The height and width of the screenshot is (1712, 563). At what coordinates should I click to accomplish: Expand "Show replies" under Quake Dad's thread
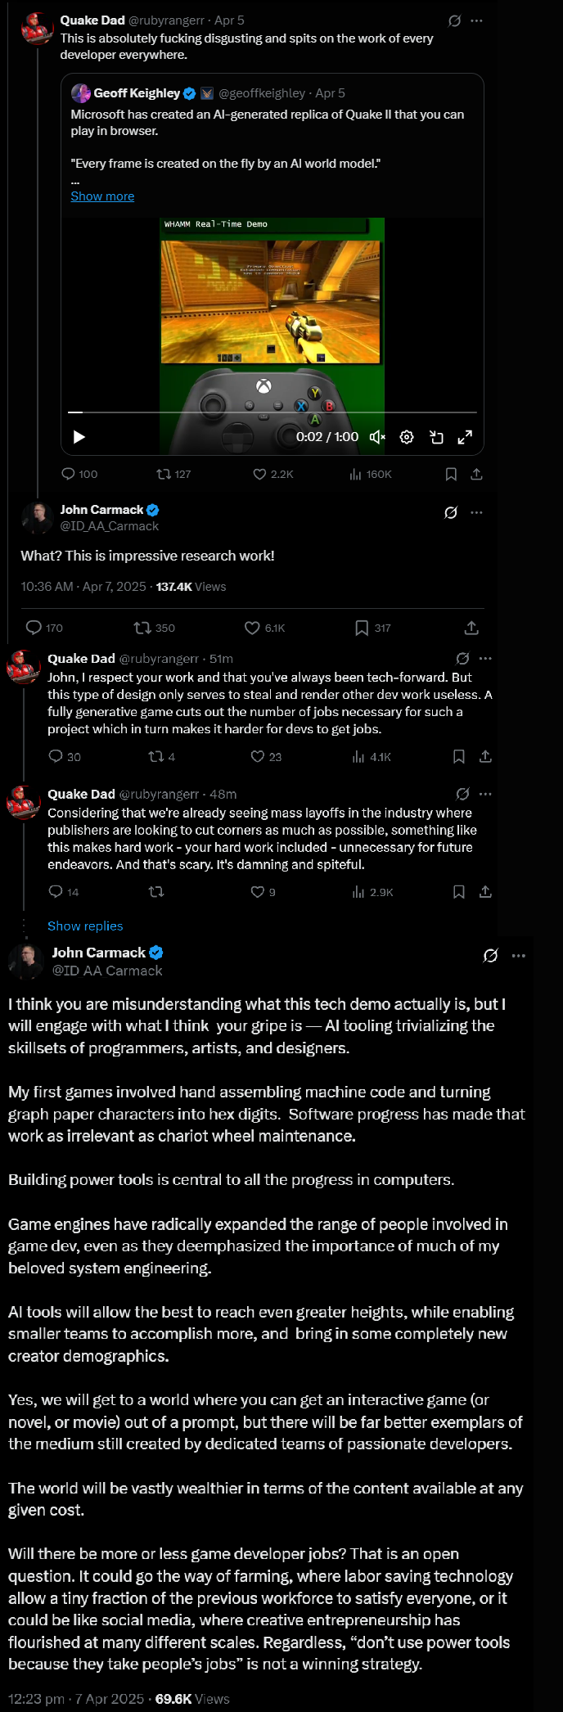[85, 926]
